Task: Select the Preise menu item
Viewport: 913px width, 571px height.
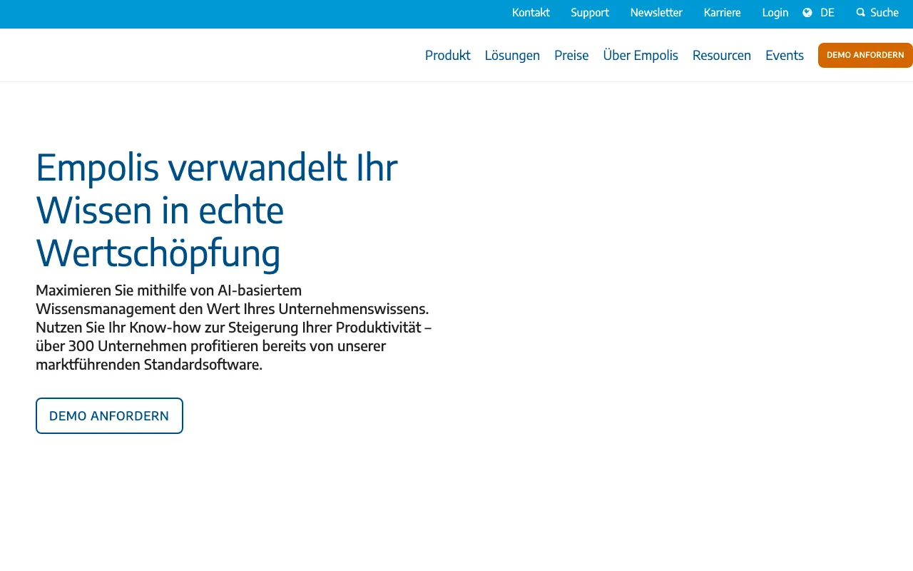Action: click(x=571, y=55)
